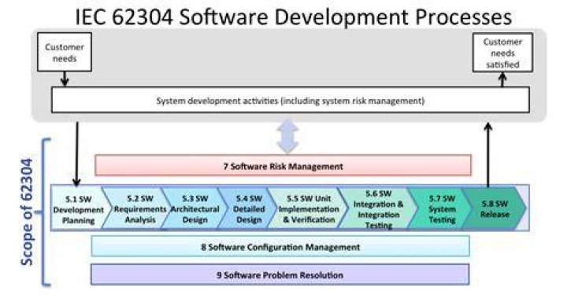567x295 pixels.
Task: Click the upward arrow above 5.8 SW Release
Action: point(488,154)
